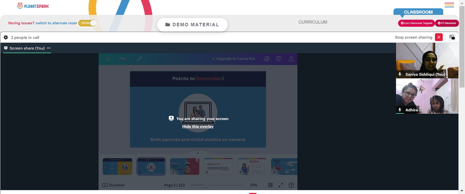Click the switch to alternate room link

point(56,23)
